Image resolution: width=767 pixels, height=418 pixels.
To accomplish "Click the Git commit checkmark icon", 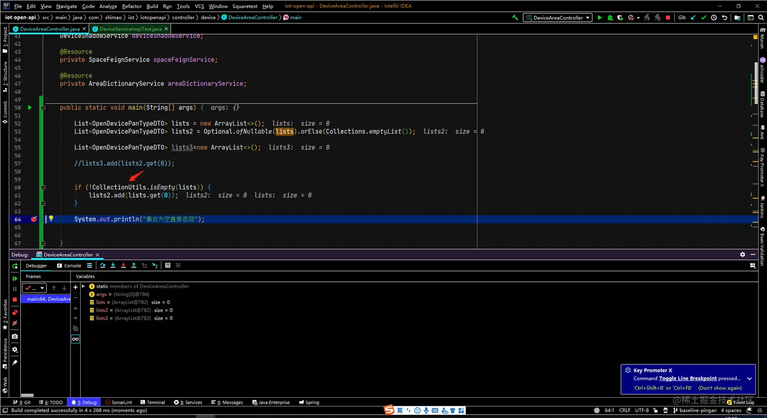I will pos(703,18).
